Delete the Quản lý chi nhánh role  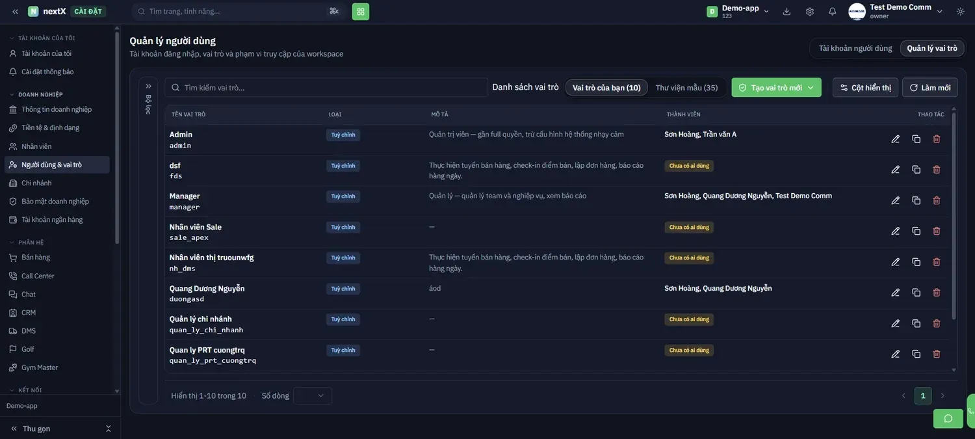pyautogui.click(x=937, y=323)
